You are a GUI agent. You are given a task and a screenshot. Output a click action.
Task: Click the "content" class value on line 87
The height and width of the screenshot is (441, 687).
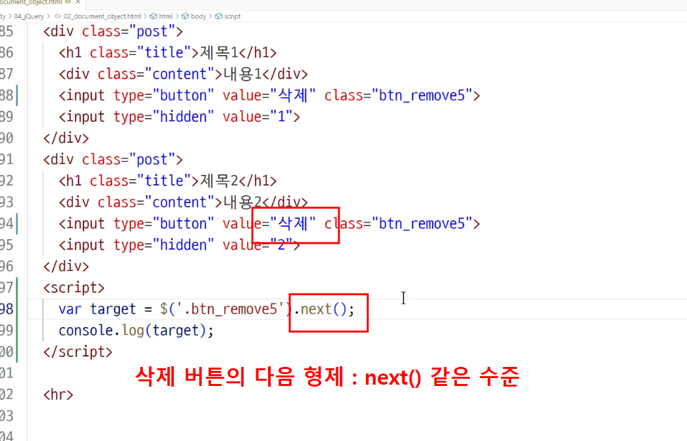180,74
